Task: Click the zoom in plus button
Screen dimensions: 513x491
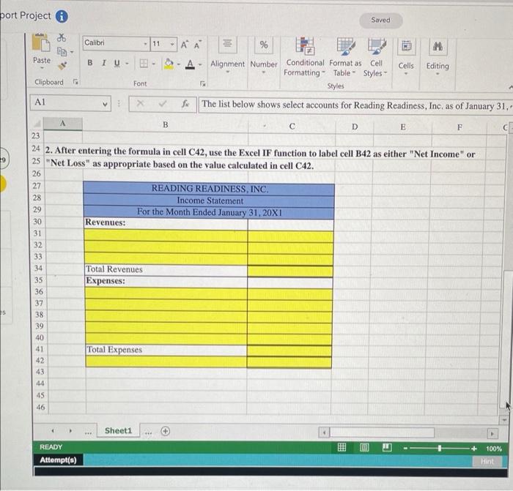Action: coord(473,449)
